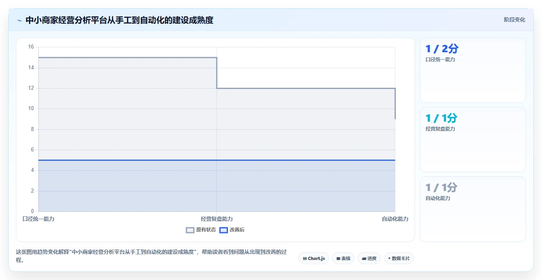Click the gray 1 / 1分 score value
This screenshot has width=542, height=280.
point(442,188)
